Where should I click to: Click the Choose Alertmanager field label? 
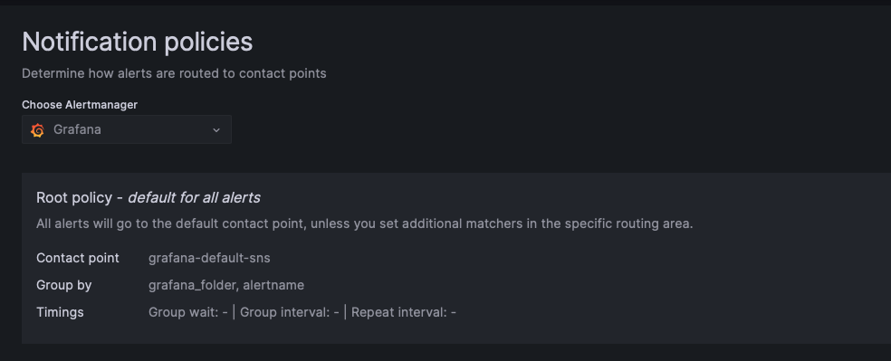click(80, 104)
